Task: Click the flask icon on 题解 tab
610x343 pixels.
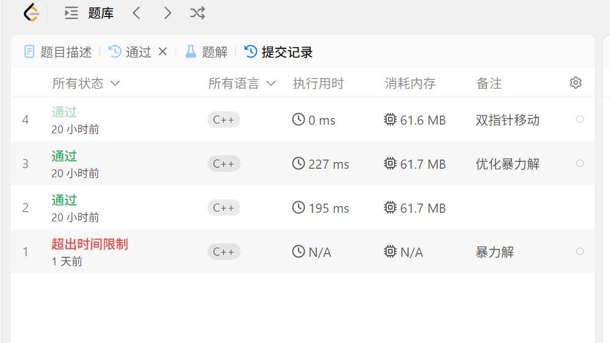Action: (x=191, y=51)
